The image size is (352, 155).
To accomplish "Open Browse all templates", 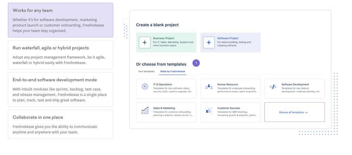I will point(295,112).
